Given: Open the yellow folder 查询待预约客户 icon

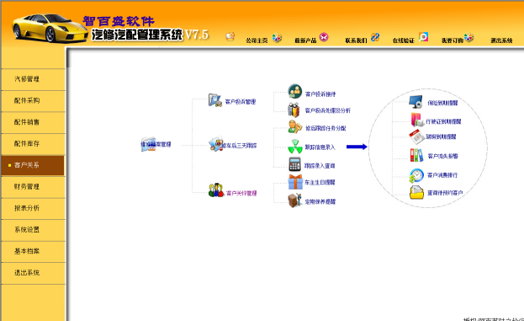Looking at the screenshot, I should click(416, 192).
